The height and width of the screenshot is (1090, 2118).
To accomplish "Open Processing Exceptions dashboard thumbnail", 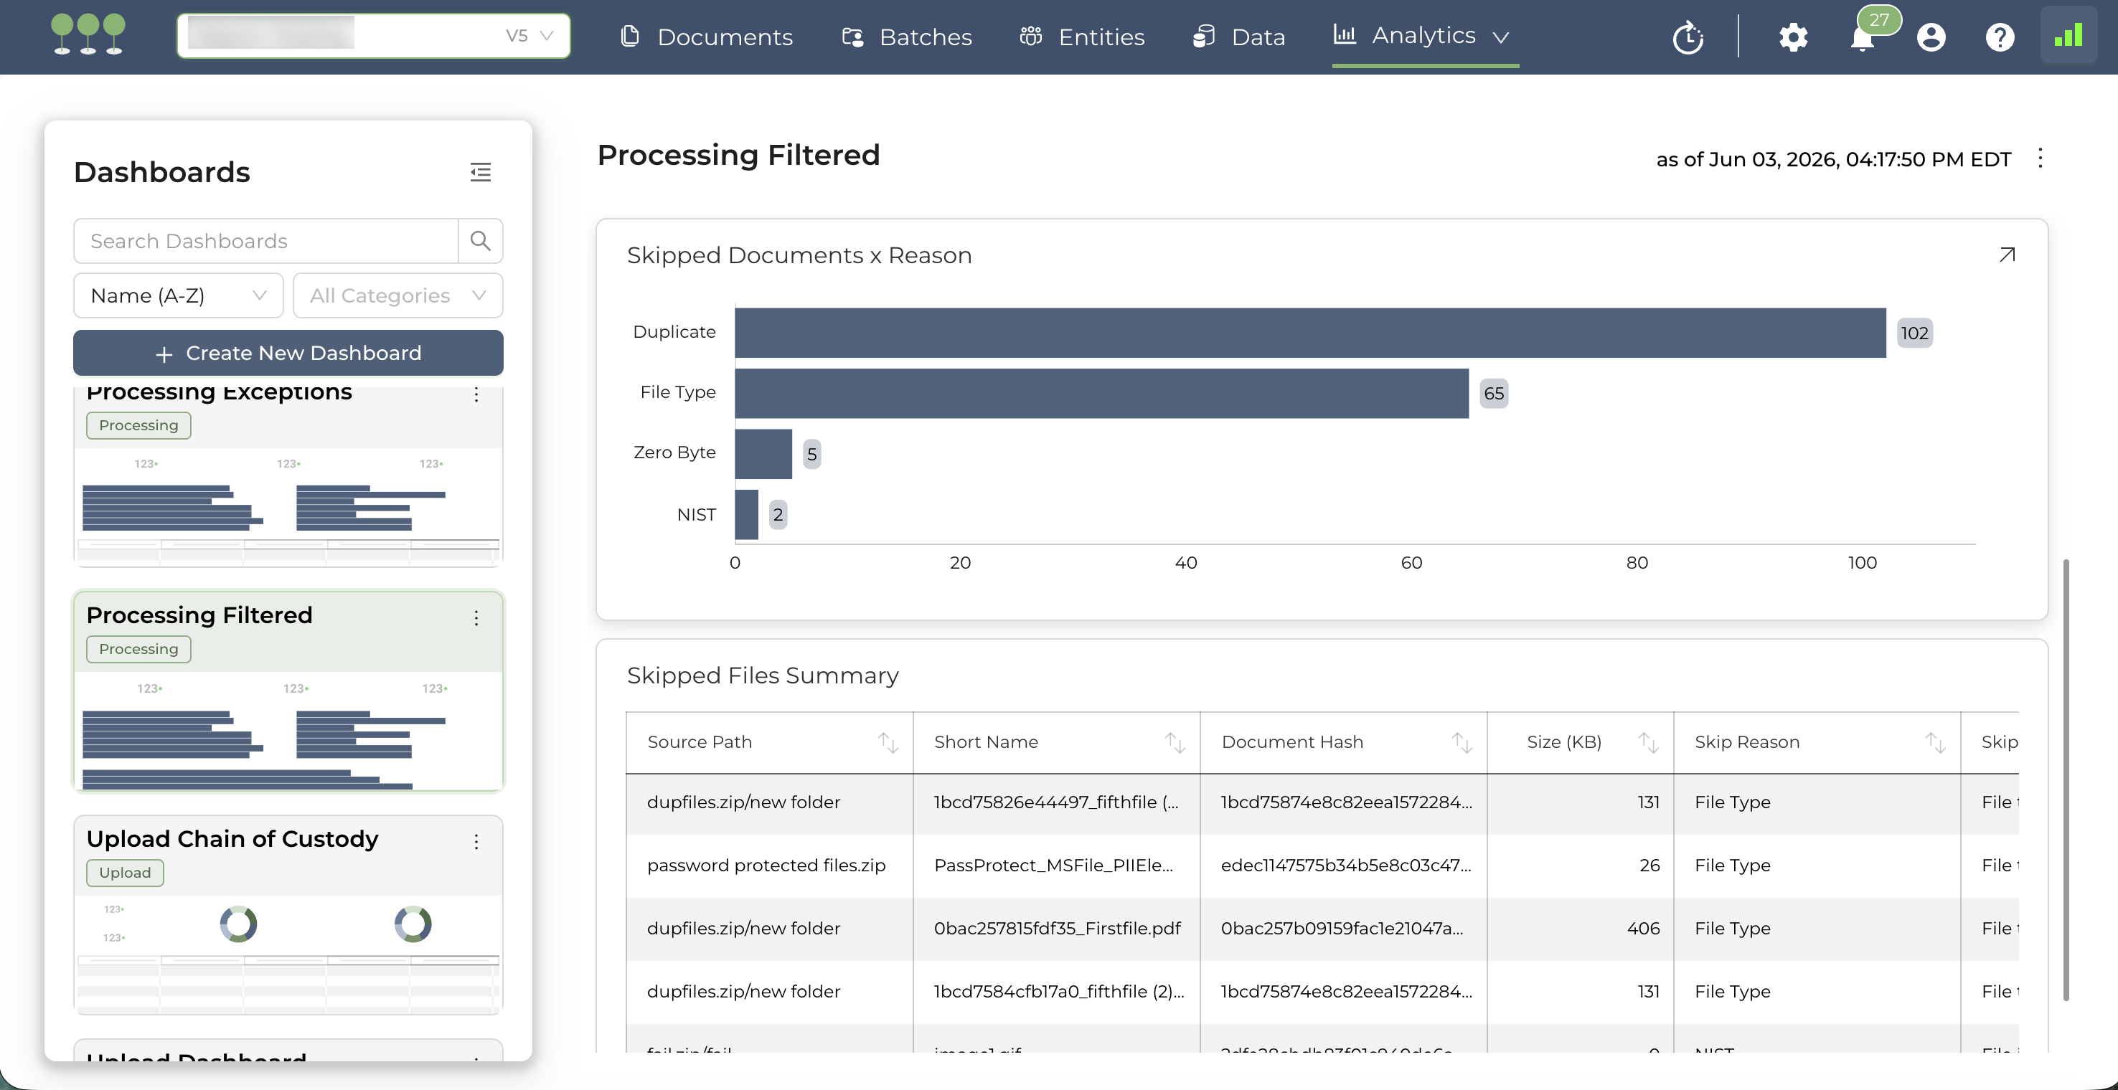I will 288,506.
